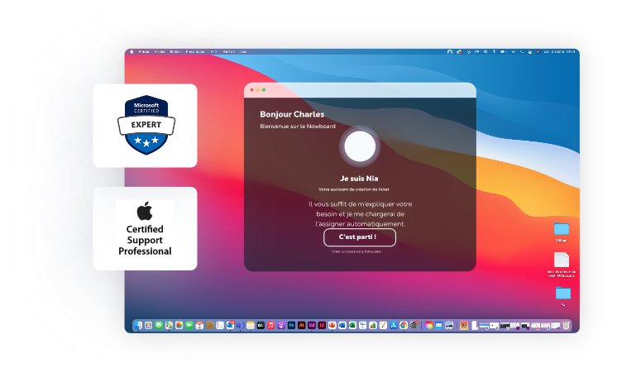Open Podcasts from the dock
617x373 pixels.
tap(281, 325)
